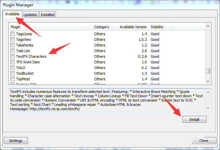The height and width of the screenshot is (150, 220).
Task: Click plugin list scroll up arrow
Action: (208, 26)
